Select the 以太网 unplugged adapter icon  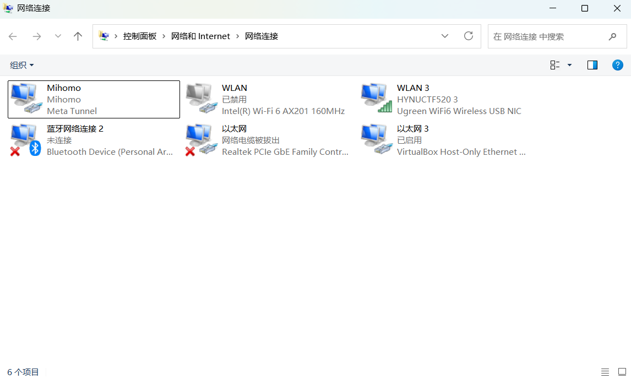coord(200,140)
